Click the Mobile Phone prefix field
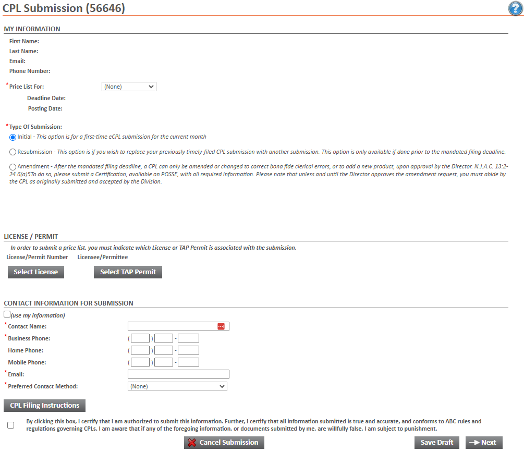Viewport: 524px width, 452px height. coord(164,362)
